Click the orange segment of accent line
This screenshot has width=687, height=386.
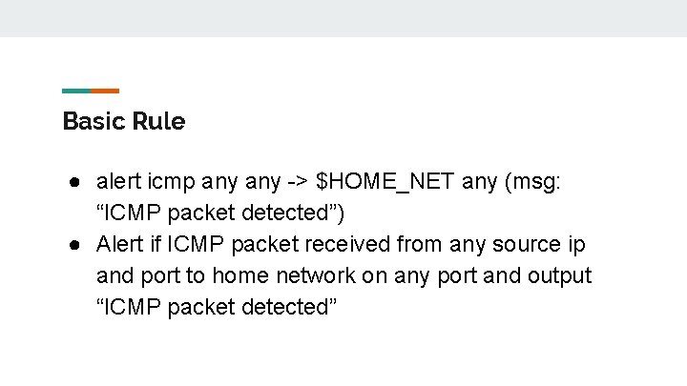pos(105,91)
